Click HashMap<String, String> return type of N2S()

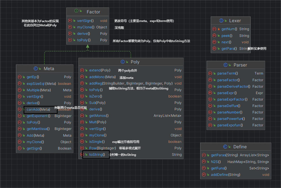[x=248, y=162]
